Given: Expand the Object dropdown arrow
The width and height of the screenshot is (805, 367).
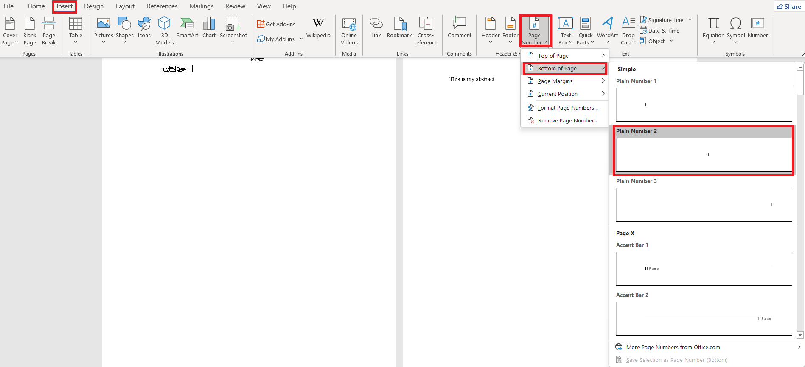Looking at the screenshot, I should [x=671, y=41].
